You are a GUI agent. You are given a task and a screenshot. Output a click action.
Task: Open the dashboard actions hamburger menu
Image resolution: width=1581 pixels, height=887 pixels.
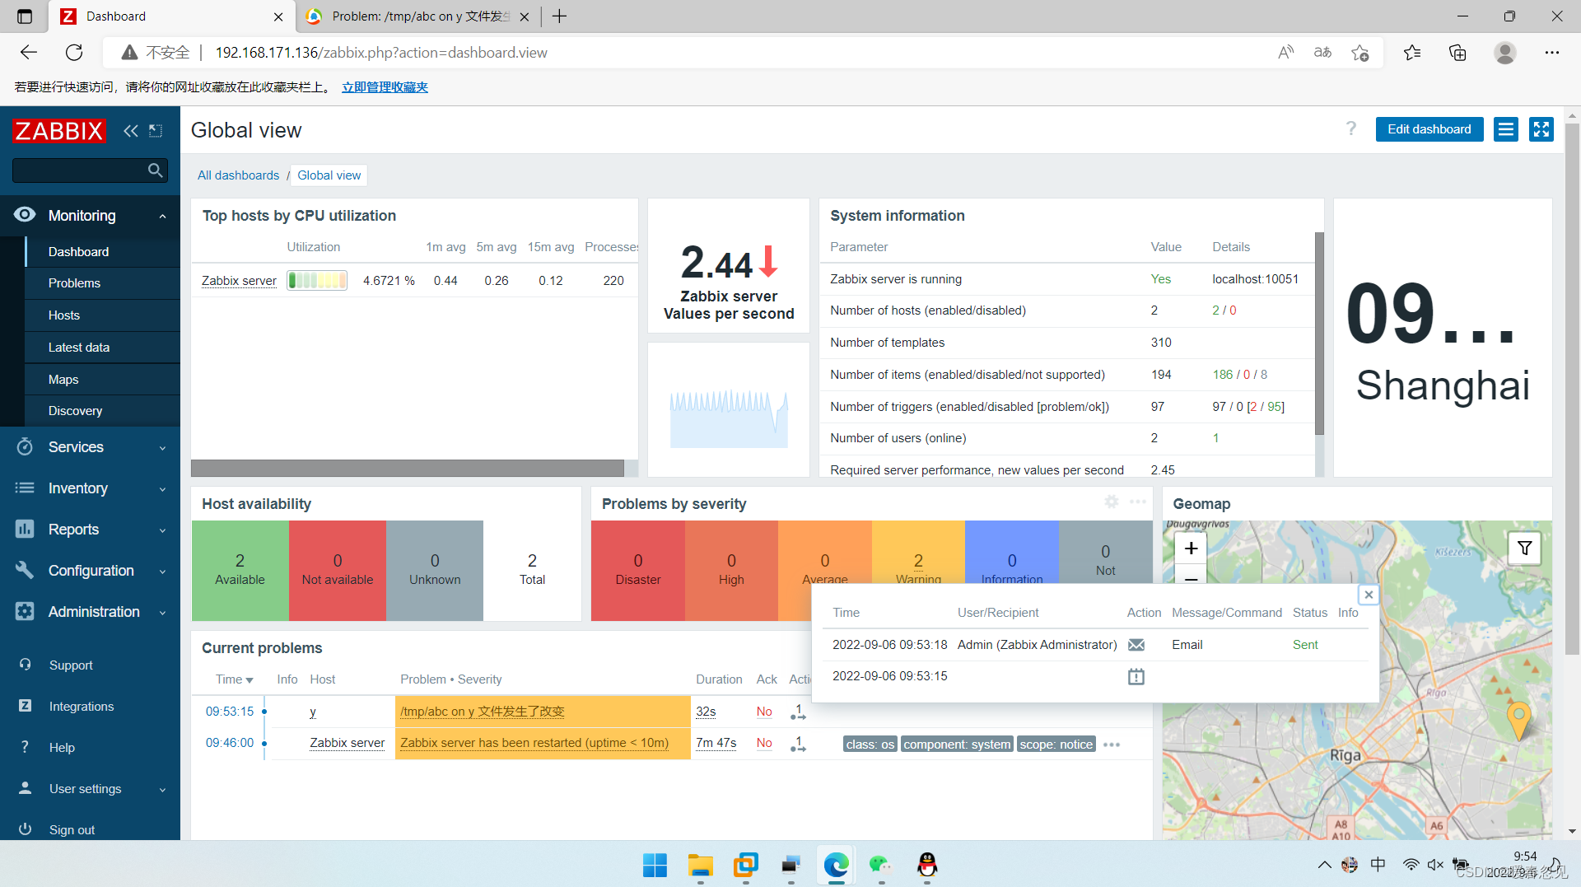1506,129
